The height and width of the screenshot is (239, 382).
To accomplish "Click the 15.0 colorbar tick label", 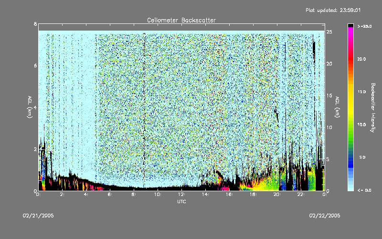I will [x=361, y=92].
